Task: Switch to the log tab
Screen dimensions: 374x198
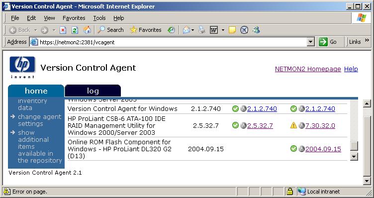Action: click(x=93, y=91)
